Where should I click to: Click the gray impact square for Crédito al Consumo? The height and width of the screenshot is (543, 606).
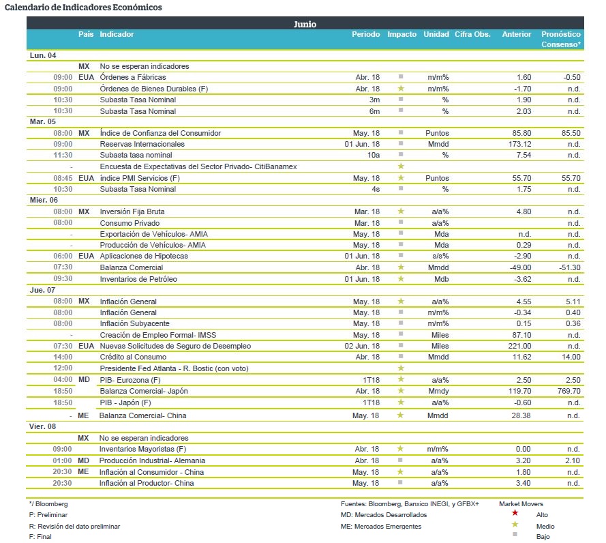coord(401,356)
